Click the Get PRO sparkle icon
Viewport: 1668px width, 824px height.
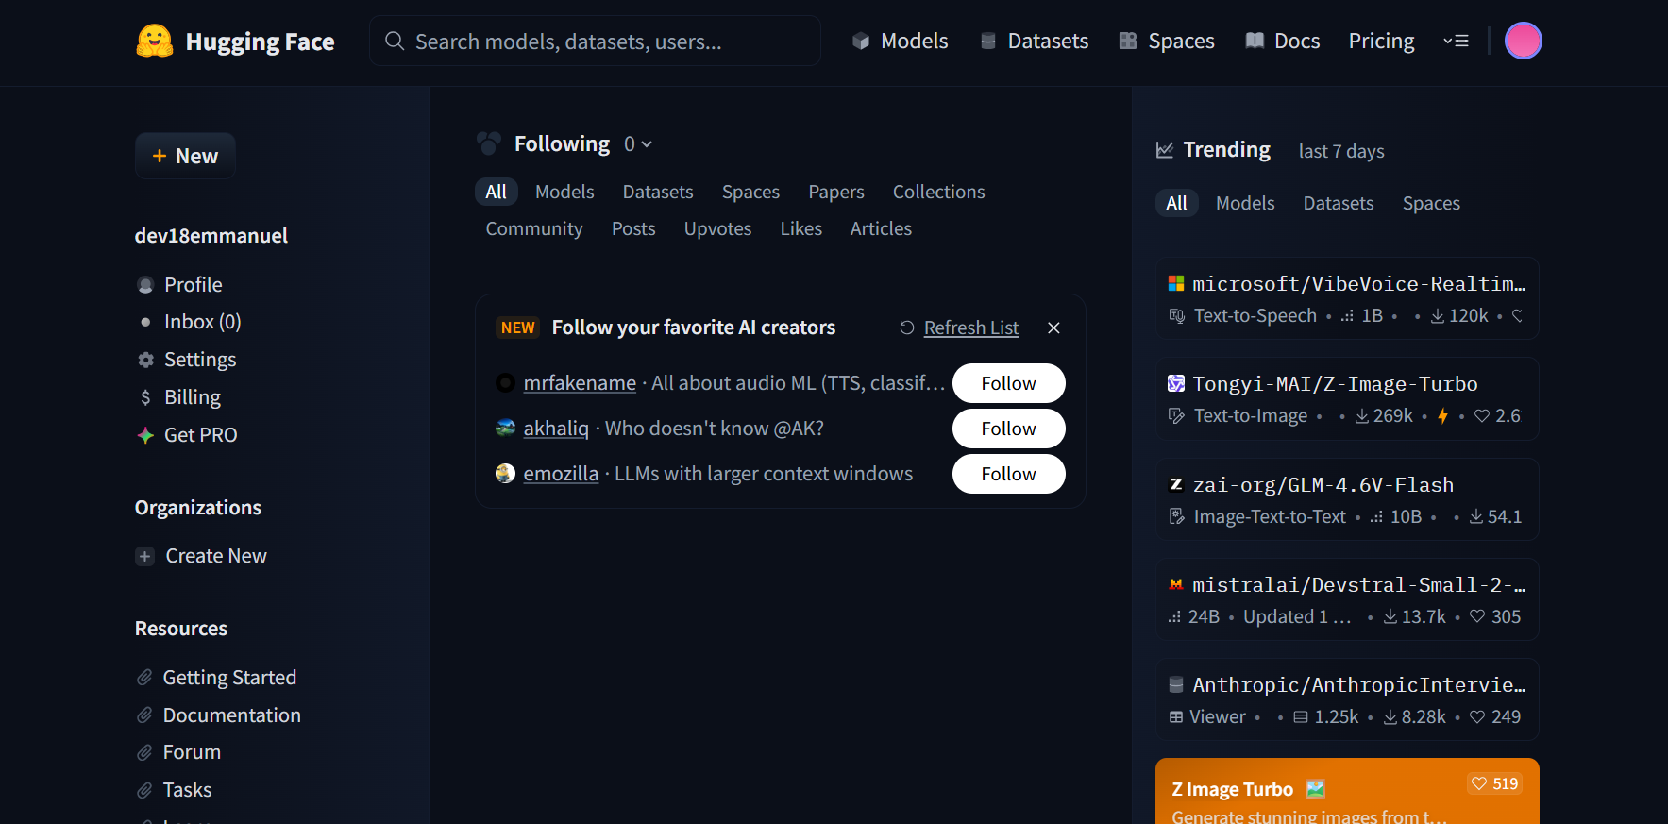pos(145,435)
